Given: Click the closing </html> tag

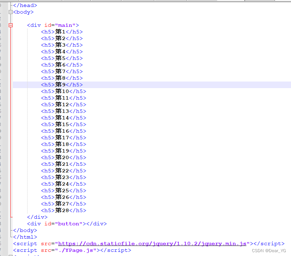Looking at the screenshot, I should pos(25,237).
